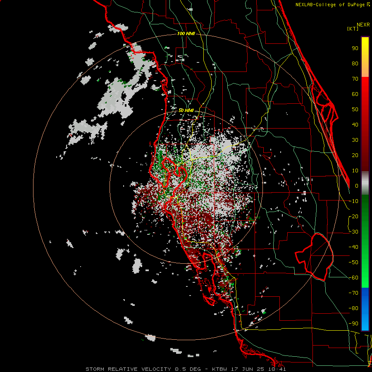Click the -10 value on the velocity scale
The height and width of the screenshot is (372, 372).
[x=354, y=201]
